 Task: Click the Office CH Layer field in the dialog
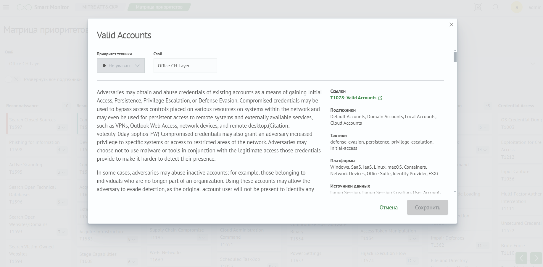pos(185,66)
